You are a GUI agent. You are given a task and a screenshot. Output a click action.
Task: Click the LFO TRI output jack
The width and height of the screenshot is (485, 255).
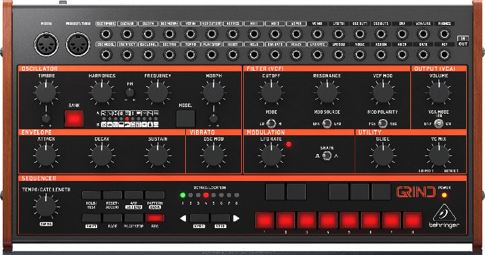pyautogui.click(x=338, y=34)
